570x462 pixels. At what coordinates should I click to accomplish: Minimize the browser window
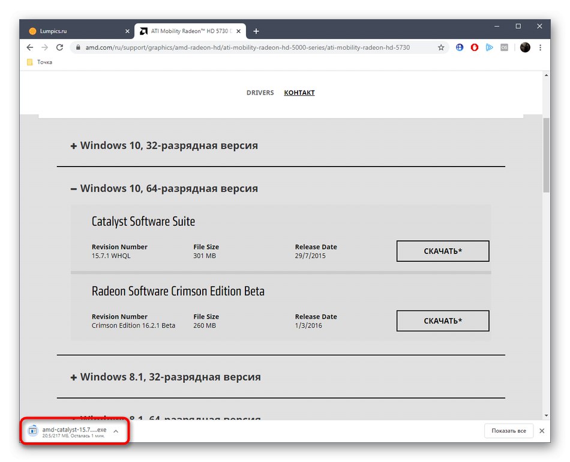pos(497,26)
